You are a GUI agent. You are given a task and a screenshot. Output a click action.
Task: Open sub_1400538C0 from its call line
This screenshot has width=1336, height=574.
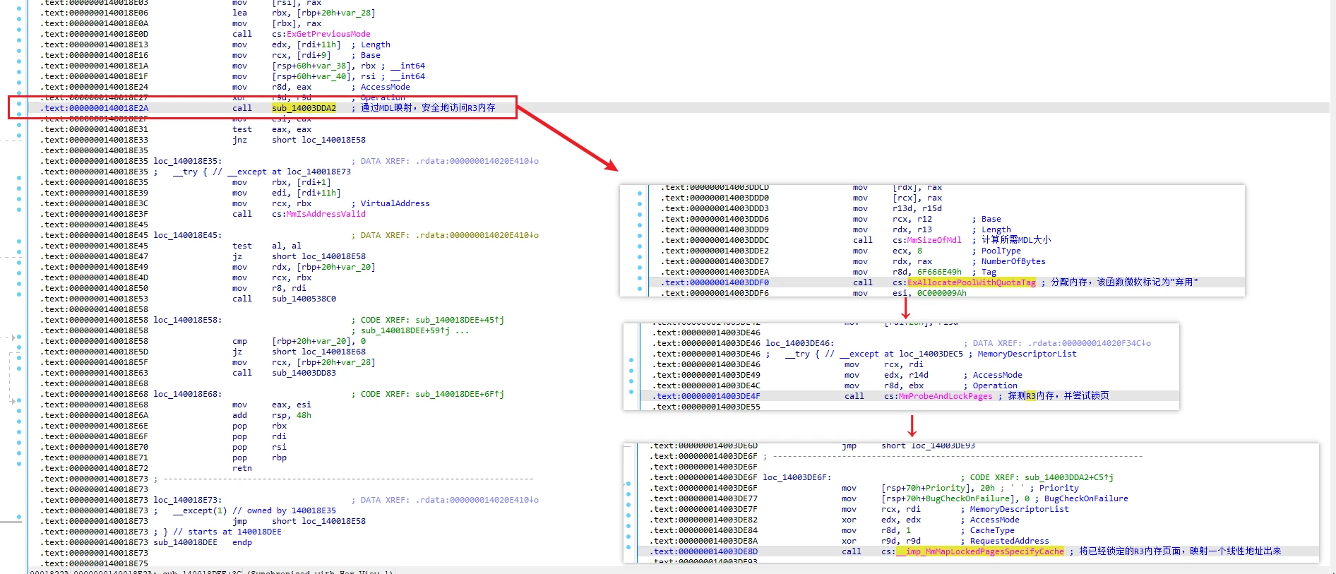click(304, 299)
